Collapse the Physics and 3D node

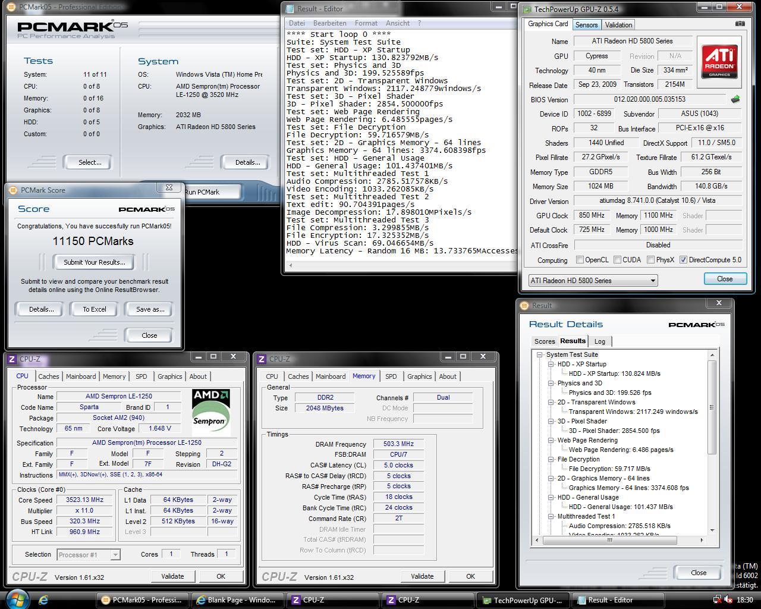(551, 383)
